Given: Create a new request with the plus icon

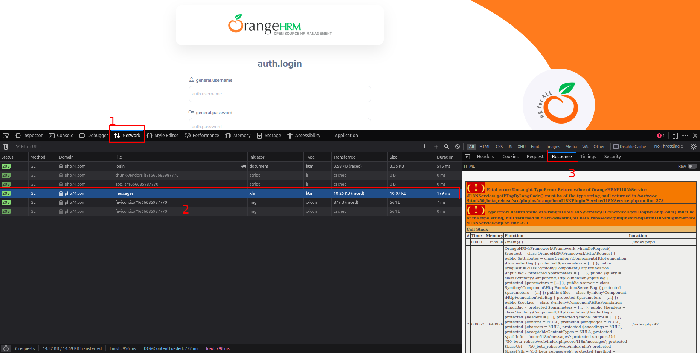Looking at the screenshot, I should [x=436, y=147].
